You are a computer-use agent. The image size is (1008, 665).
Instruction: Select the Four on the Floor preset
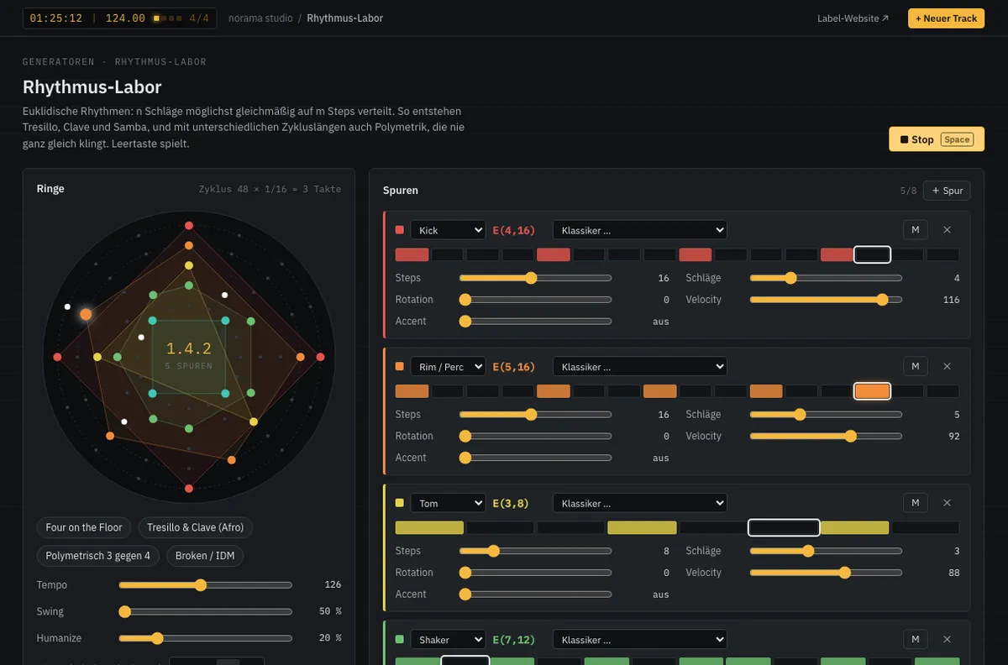[84, 527]
